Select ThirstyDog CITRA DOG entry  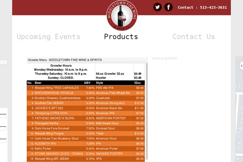(x=51, y=113)
